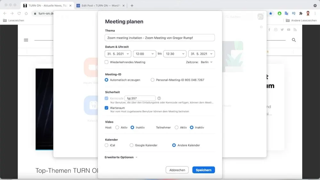Open the Chrome home page icon

click(x=26, y=13)
